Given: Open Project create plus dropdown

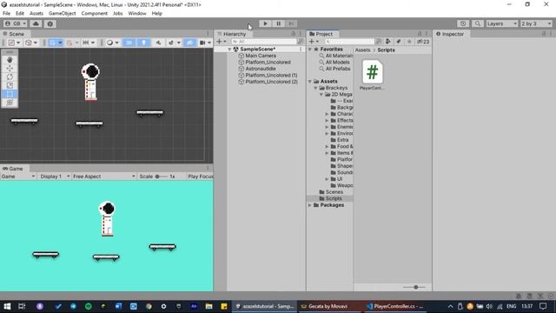Looking at the screenshot, I should point(314,42).
